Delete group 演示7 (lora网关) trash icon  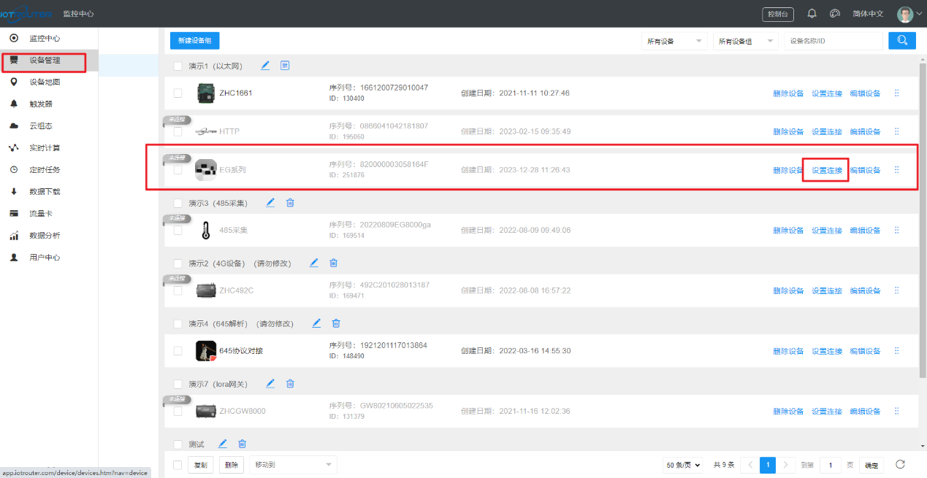[290, 383]
